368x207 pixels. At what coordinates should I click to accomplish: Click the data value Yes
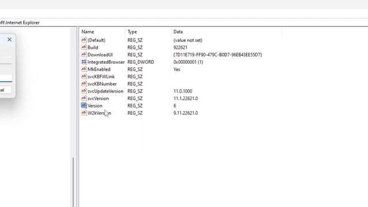(x=177, y=69)
